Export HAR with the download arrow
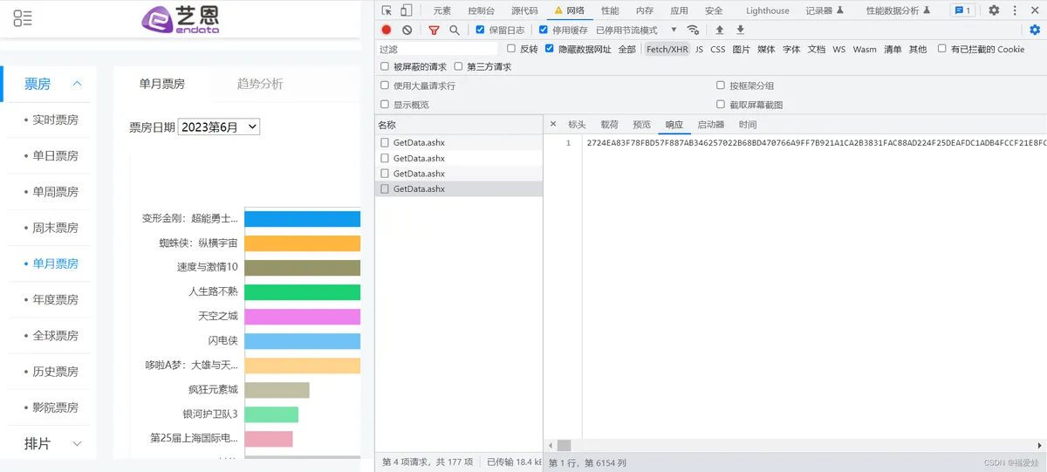This screenshot has width=1047, height=472. [x=740, y=30]
